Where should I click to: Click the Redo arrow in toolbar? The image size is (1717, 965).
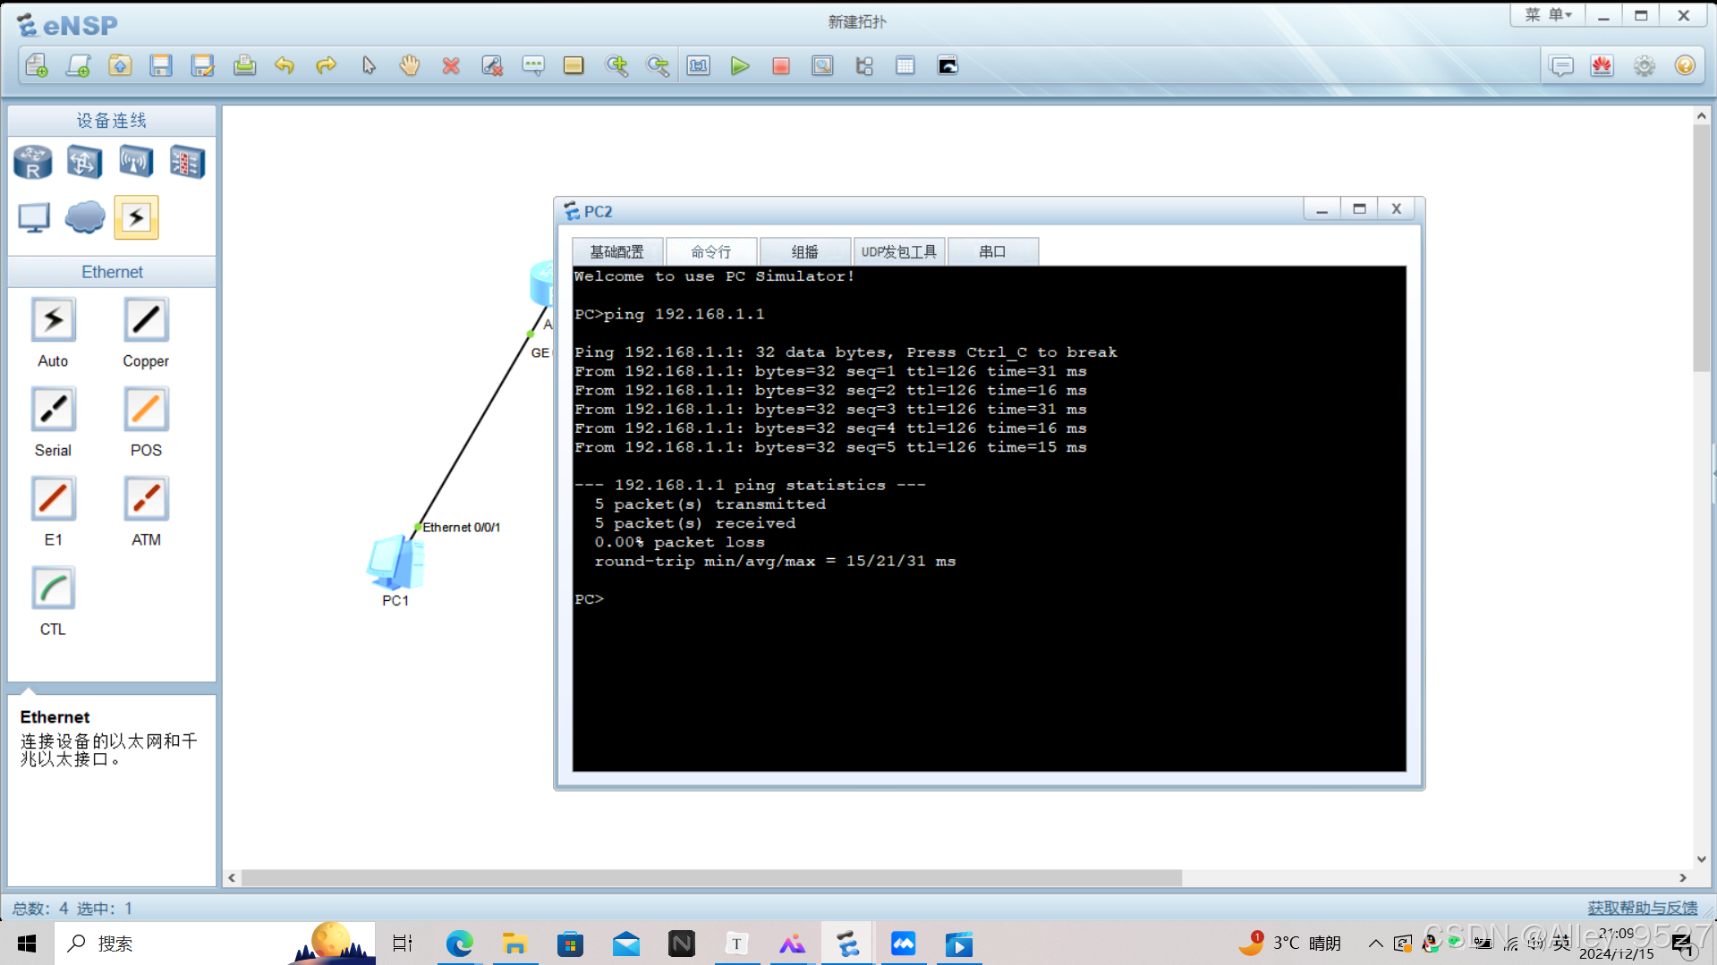[327, 65]
